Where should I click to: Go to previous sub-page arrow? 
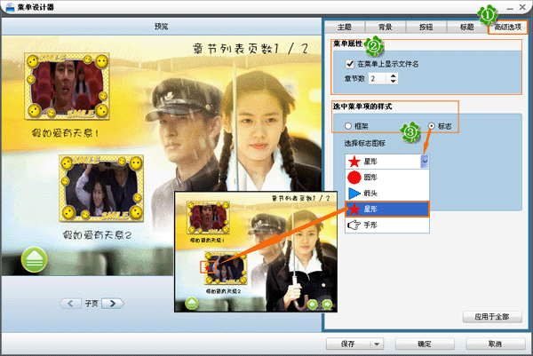click(71, 304)
